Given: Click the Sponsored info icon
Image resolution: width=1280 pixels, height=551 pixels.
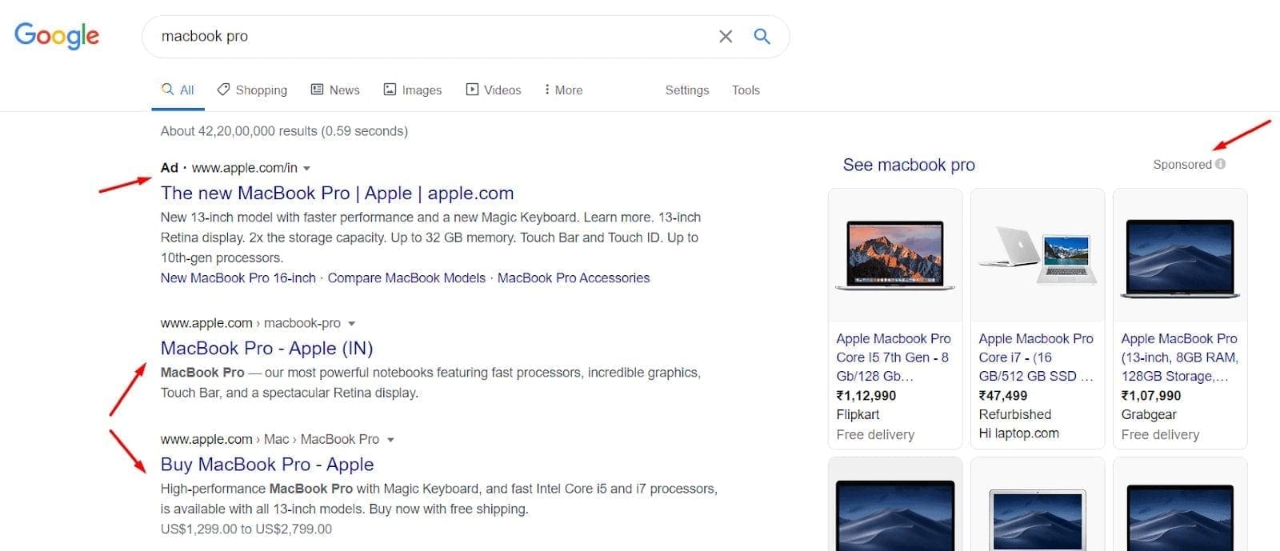Looking at the screenshot, I should click(1220, 164).
